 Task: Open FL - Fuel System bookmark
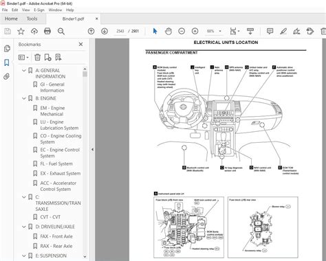click(56, 163)
